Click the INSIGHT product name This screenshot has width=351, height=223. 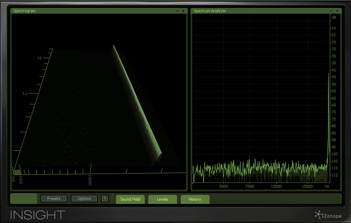[37, 215]
